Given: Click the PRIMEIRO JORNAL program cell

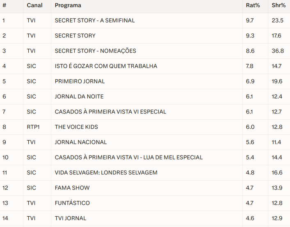Looking at the screenshot, I should pyautogui.click(x=80, y=81).
